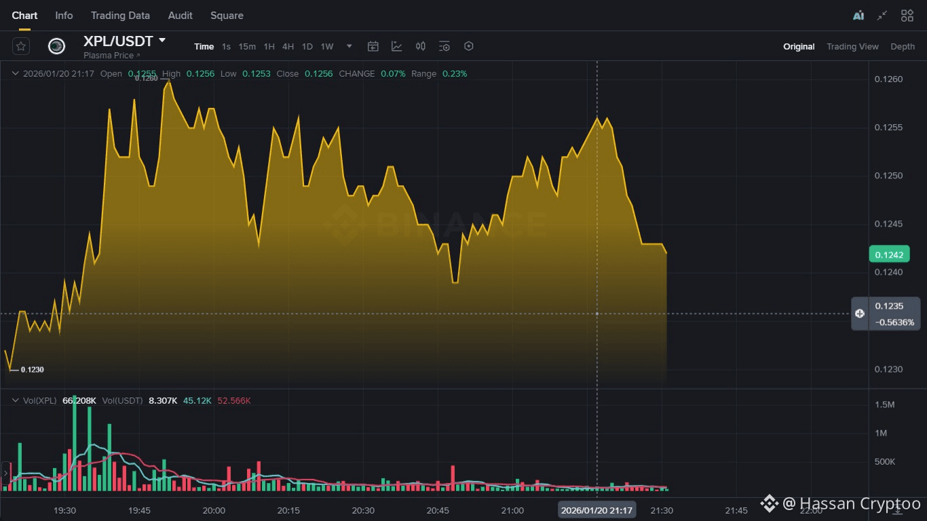
Task: Open the AI assistant icon
Action: (x=858, y=15)
